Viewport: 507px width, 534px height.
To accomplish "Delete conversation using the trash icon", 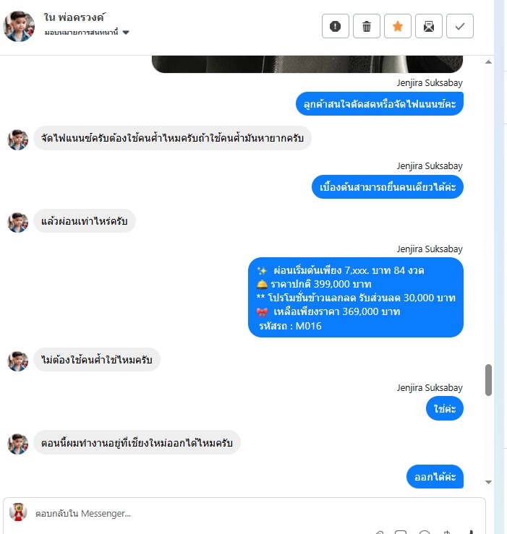I will coord(367,26).
